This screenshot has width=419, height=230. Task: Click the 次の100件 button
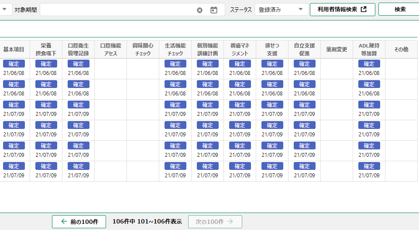point(215,221)
